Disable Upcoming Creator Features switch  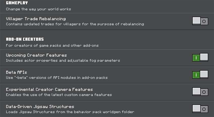click(200, 58)
